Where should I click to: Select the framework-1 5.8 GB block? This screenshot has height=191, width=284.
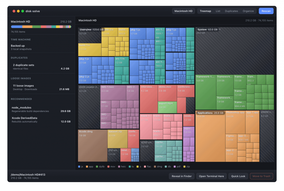point(206,92)
